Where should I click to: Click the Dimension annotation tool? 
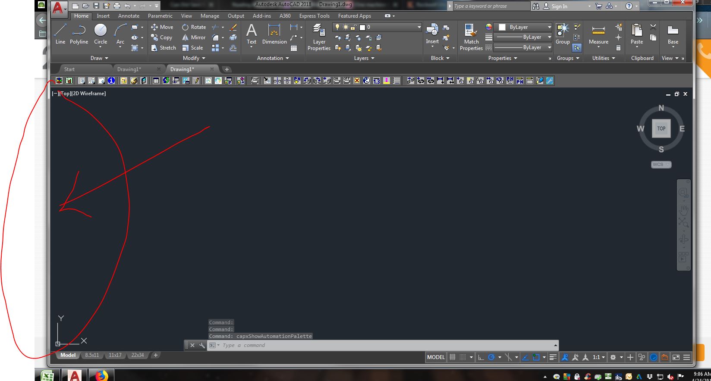pyautogui.click(x=274, y=34)
